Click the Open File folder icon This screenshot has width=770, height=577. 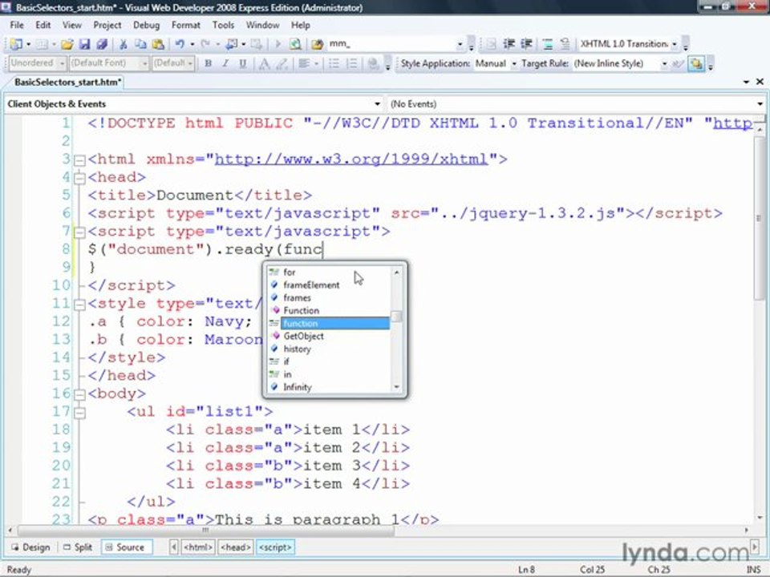coord(67,44)
